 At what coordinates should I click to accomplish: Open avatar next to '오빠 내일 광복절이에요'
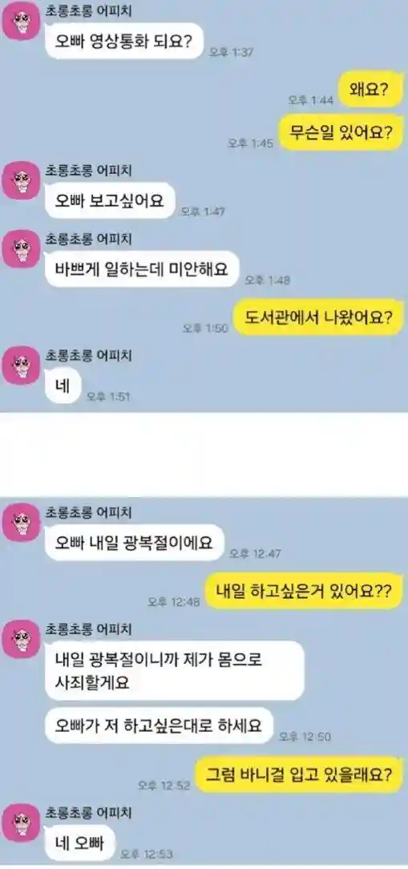pyautogui.click(x=21, y=522)
